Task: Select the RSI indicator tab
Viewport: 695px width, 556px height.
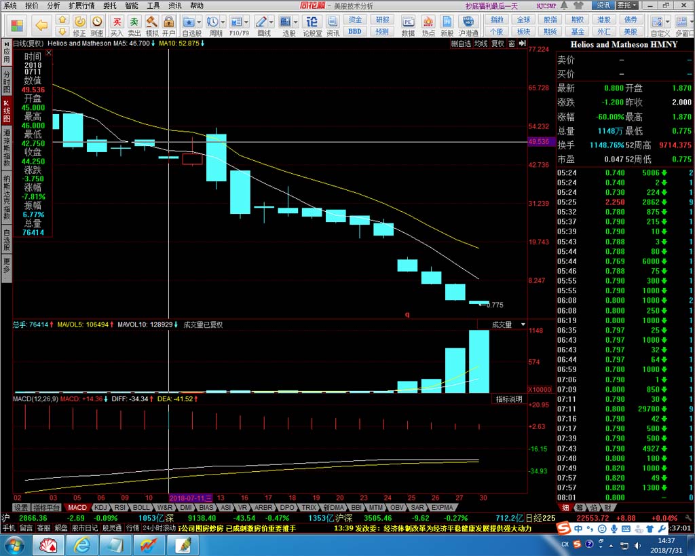Action: pyautogui.click(x=119, y=507)
